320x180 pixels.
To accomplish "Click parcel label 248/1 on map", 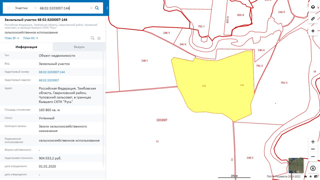I will [144, 61].
